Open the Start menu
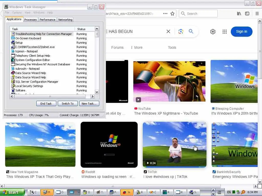This screenshot has height=196, width=262. (x=12, y=192)
